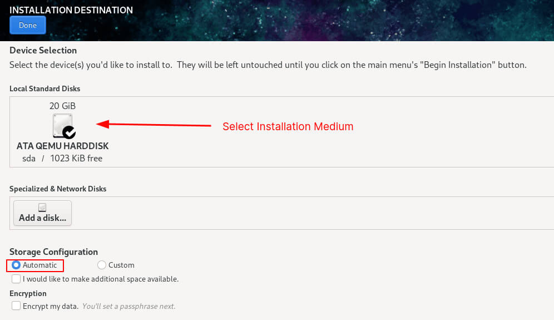Click the checkmark badge on the disk
The height and width of the screenshot is (320, 554).
point(70,132)
